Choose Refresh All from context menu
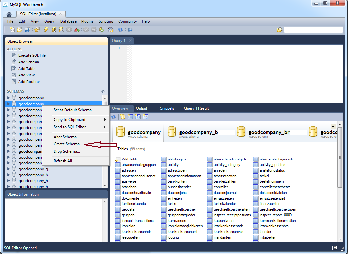The image size is (348, 254). click(x=76, y=161)
